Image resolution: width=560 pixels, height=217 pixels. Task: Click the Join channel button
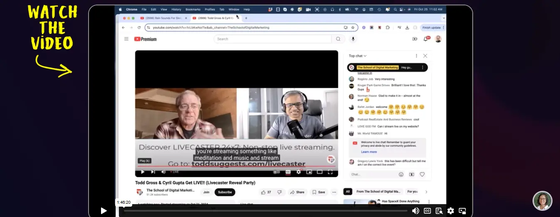[x=206, y=192]
